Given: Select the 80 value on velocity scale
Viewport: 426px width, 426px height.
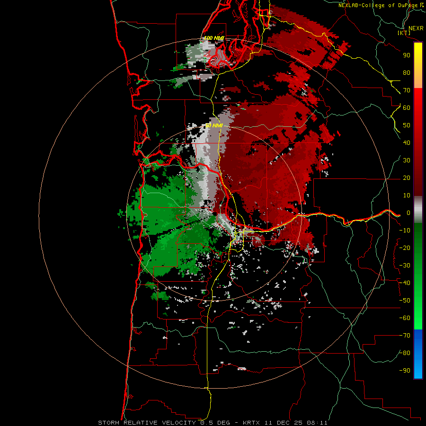Looking at the screenshot, I should point(407,73).
